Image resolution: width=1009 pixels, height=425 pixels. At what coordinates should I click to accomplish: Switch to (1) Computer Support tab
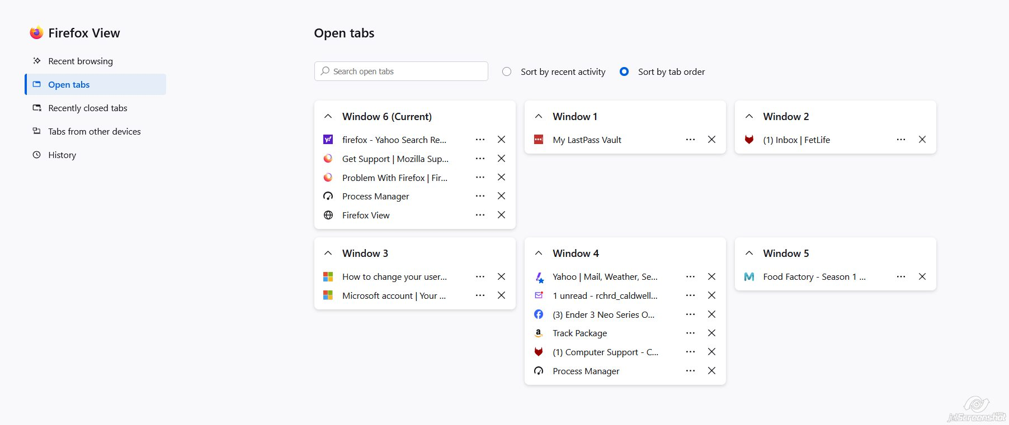point(605,352)
